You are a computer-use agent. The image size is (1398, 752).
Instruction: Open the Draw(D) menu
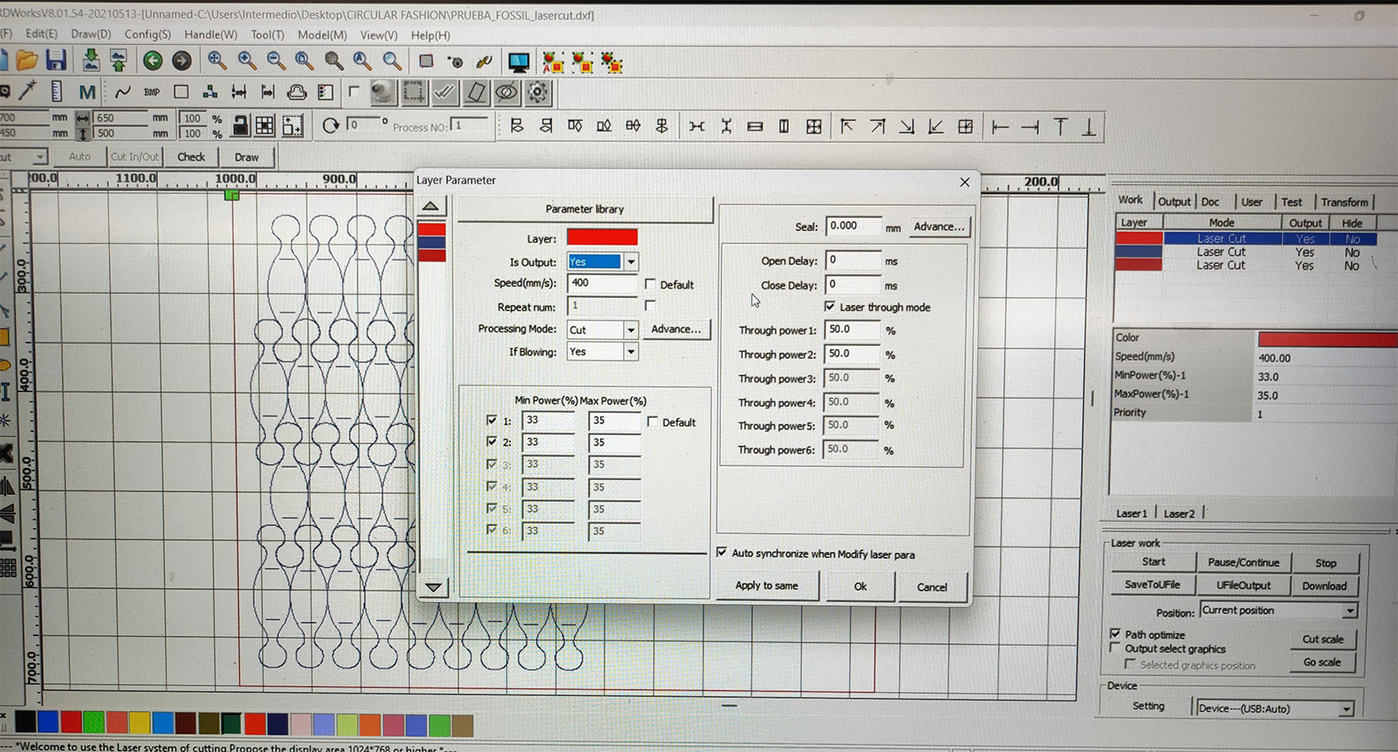pyautogui.click(x=90, y=34)
